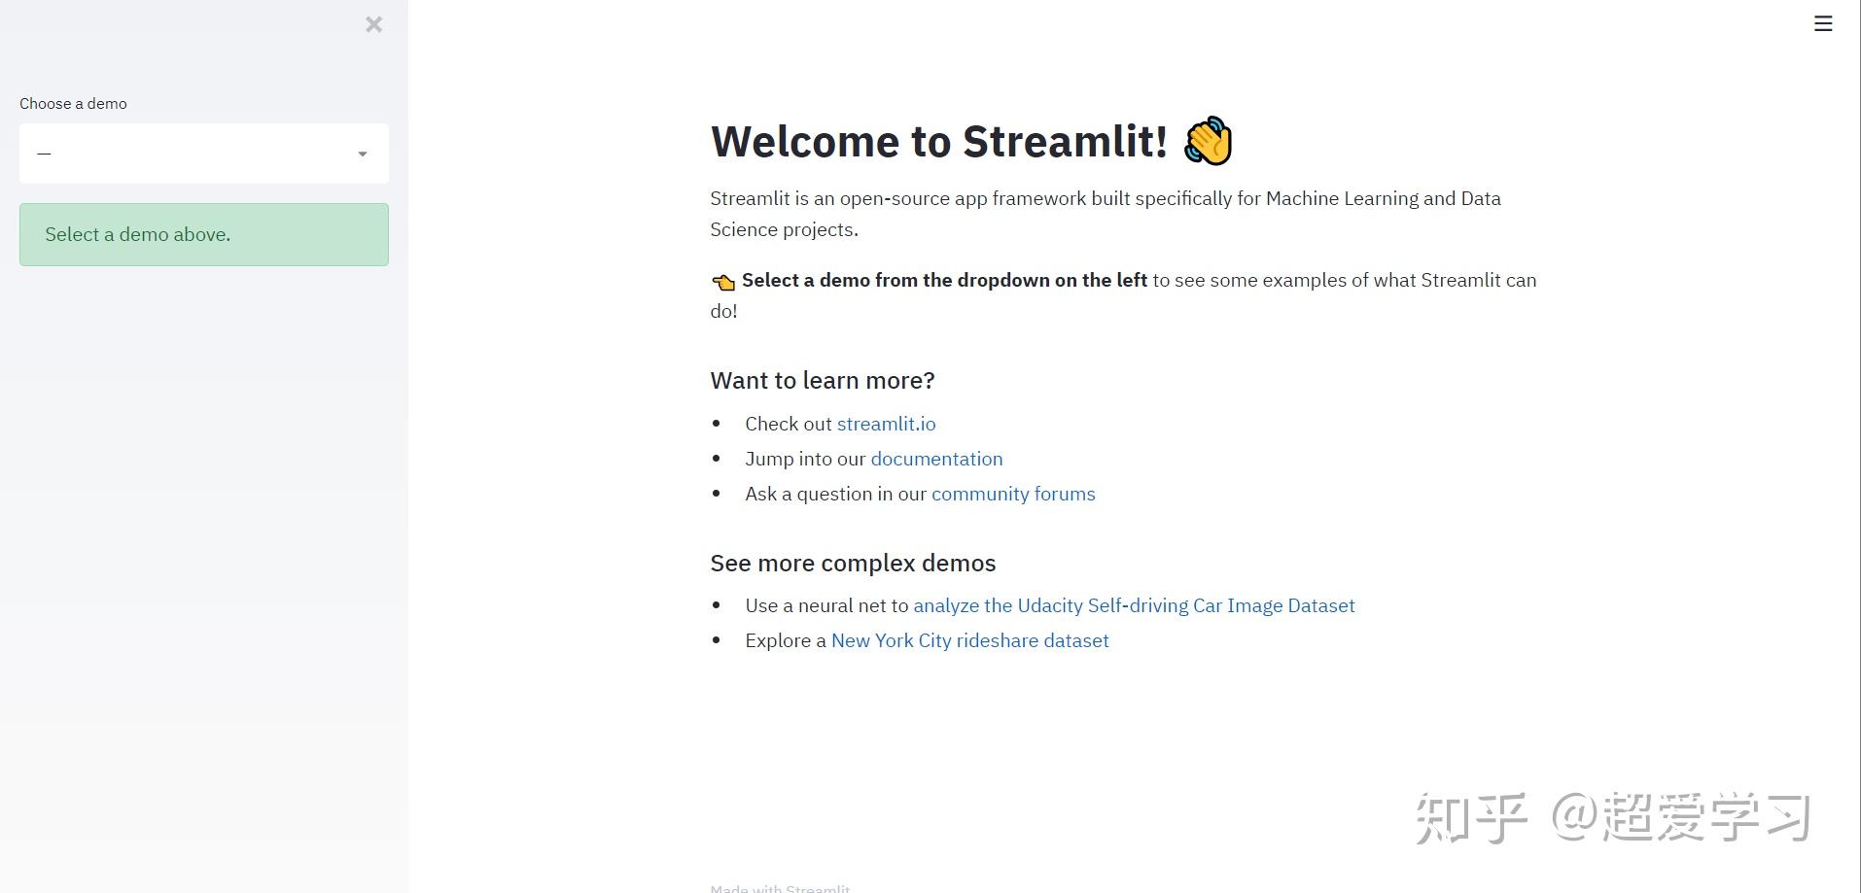Click the dropdown arrow in demo selector
The image size is (1861, 893).
click(x=363, y=154)
